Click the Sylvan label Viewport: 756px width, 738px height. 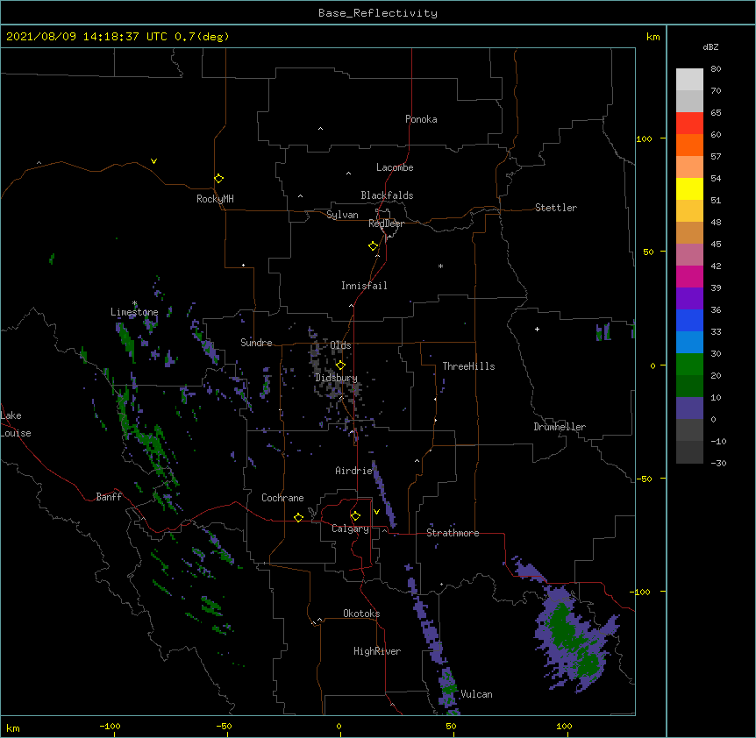click(342, 215)
